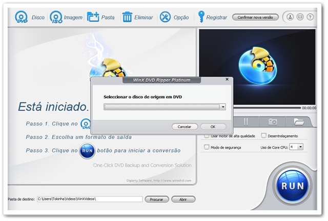Open the DVD Disco source button

29,17
